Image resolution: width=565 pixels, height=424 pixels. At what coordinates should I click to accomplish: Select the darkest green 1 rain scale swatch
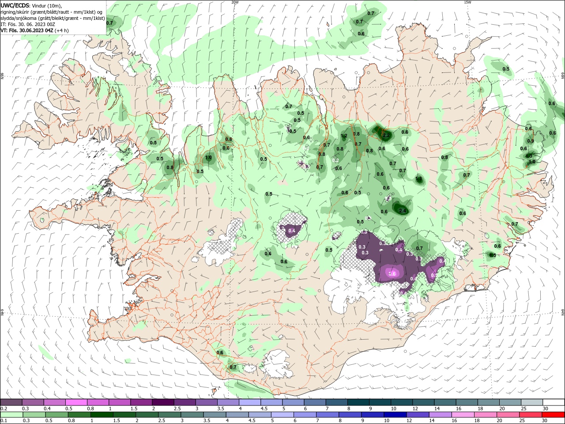pos(102,415)
